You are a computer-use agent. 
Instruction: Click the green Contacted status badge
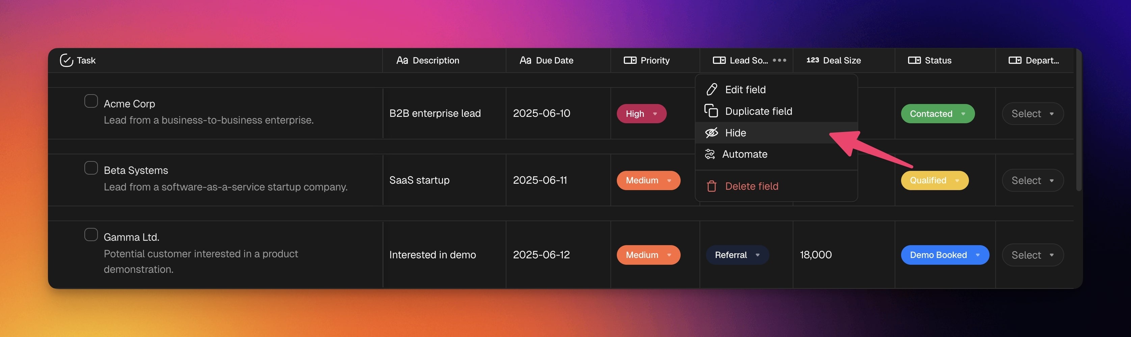937,114
